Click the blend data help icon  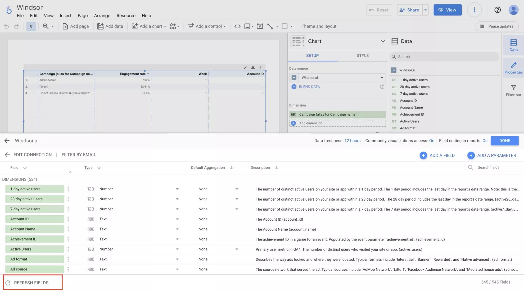pyautogui.click(x=382, y=87)
